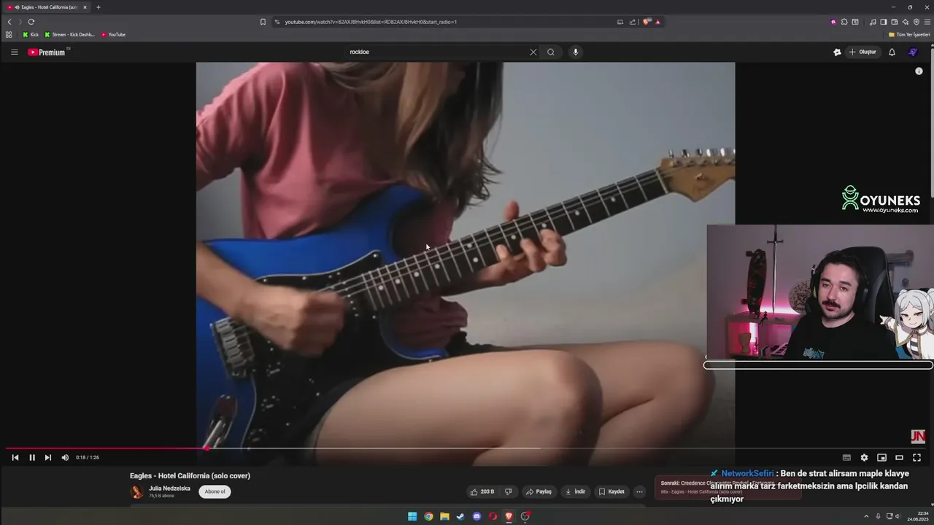Run search with magnifier icon
This screenshot has width=934, height=525.
[551, 52]
